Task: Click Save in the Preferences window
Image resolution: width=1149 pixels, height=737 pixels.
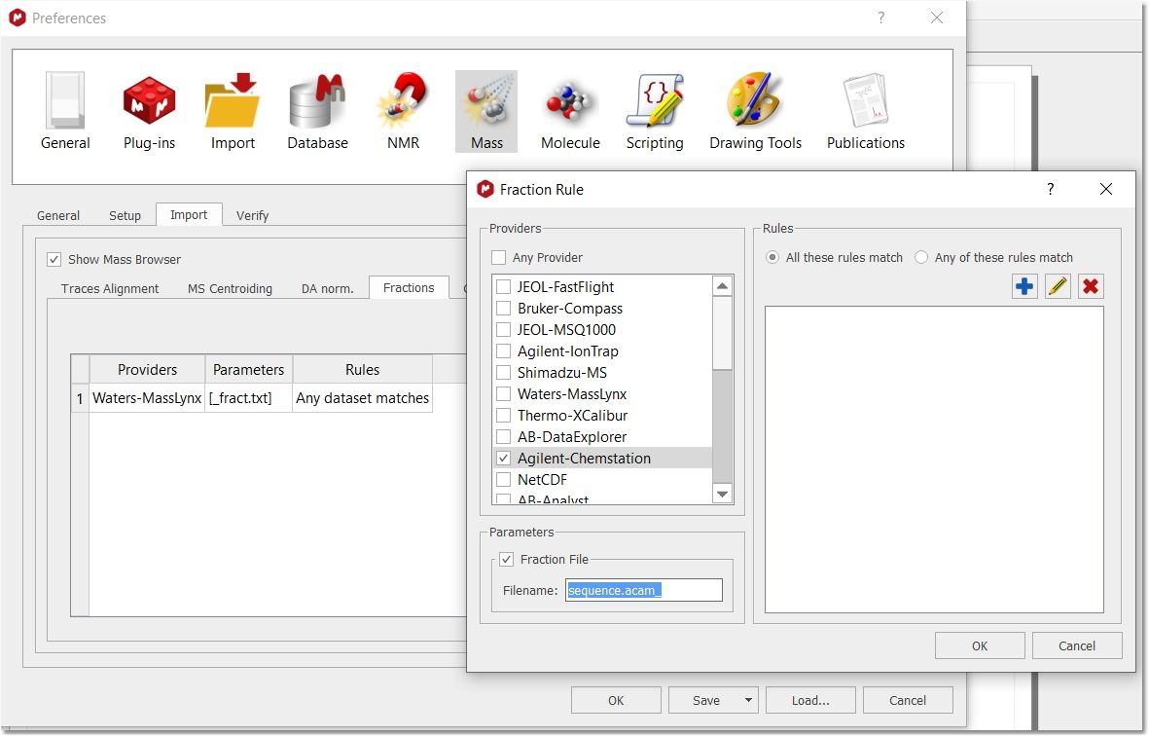Action: tap(705, 700)
